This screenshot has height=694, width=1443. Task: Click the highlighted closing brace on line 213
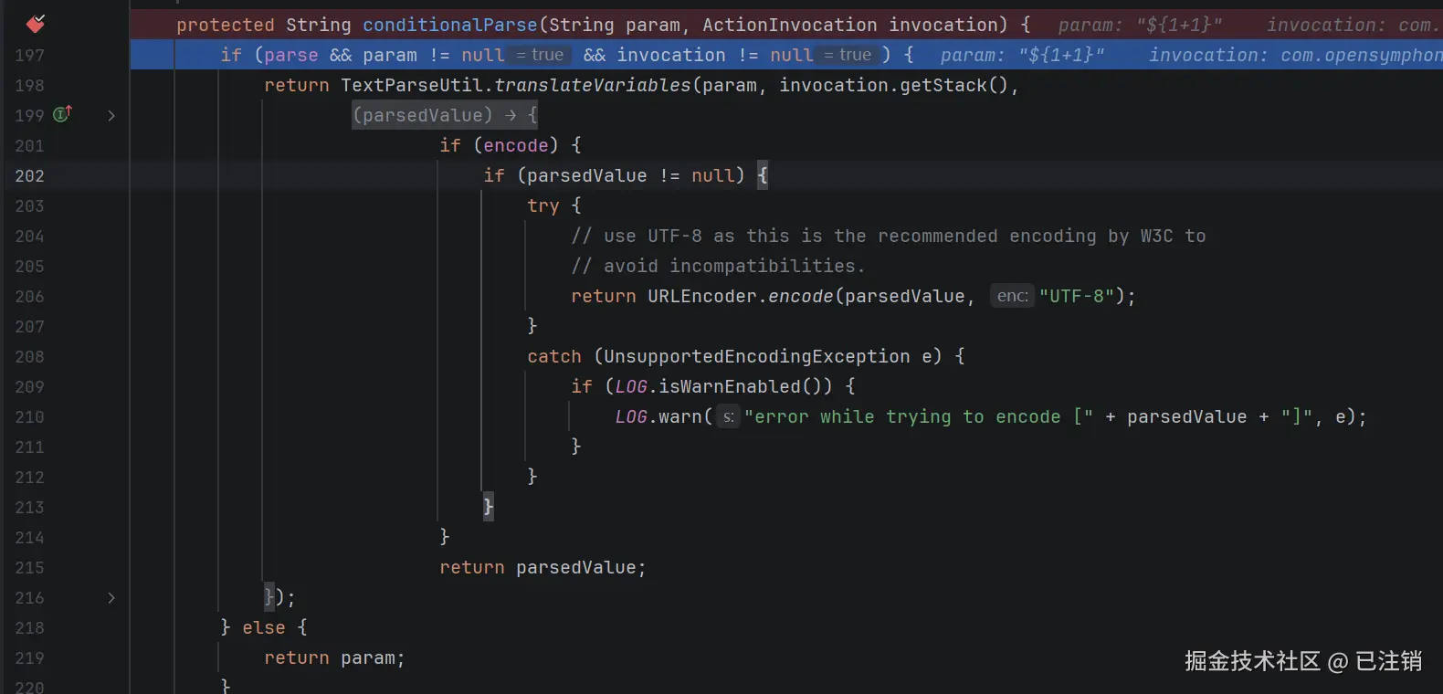488,506
